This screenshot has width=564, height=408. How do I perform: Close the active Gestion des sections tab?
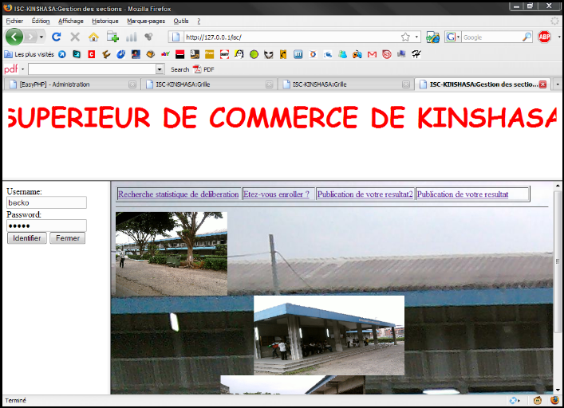click(x=542, y=84)
